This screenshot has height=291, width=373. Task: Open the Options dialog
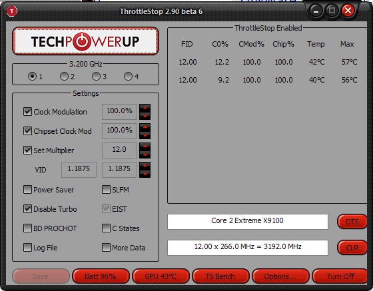click(280, 276)
